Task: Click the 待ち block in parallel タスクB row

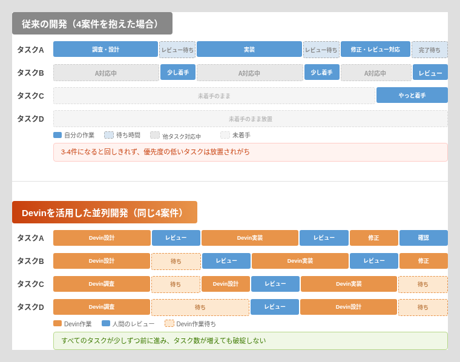Action: [176, 262]
